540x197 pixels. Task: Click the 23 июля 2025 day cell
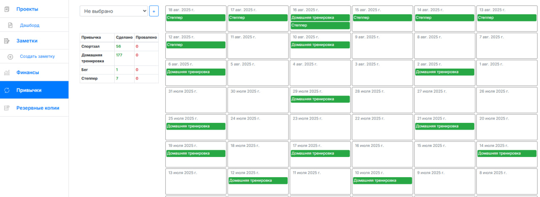320,127
